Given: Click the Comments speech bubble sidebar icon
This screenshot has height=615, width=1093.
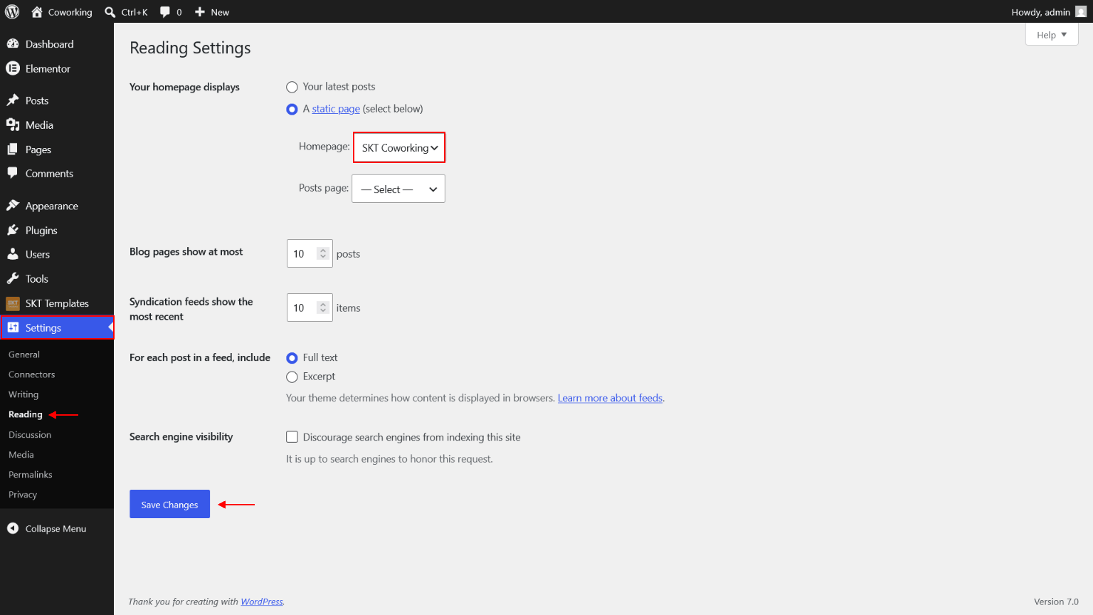Looking at the screenshot, I should pyautogui.click(x=13, y=173).
